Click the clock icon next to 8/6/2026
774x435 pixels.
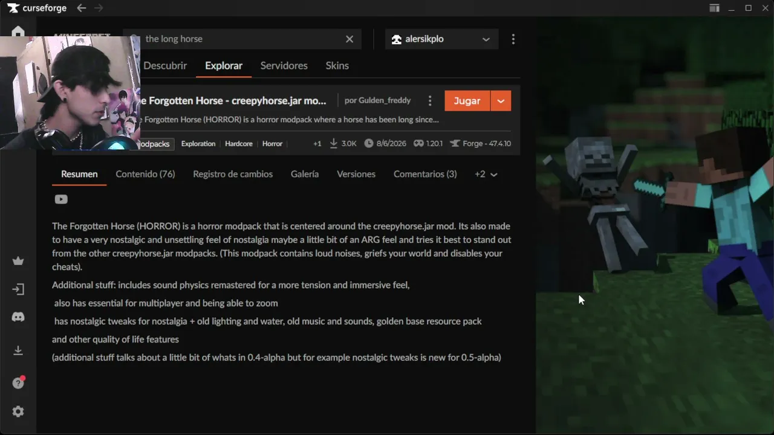point(369,144)
